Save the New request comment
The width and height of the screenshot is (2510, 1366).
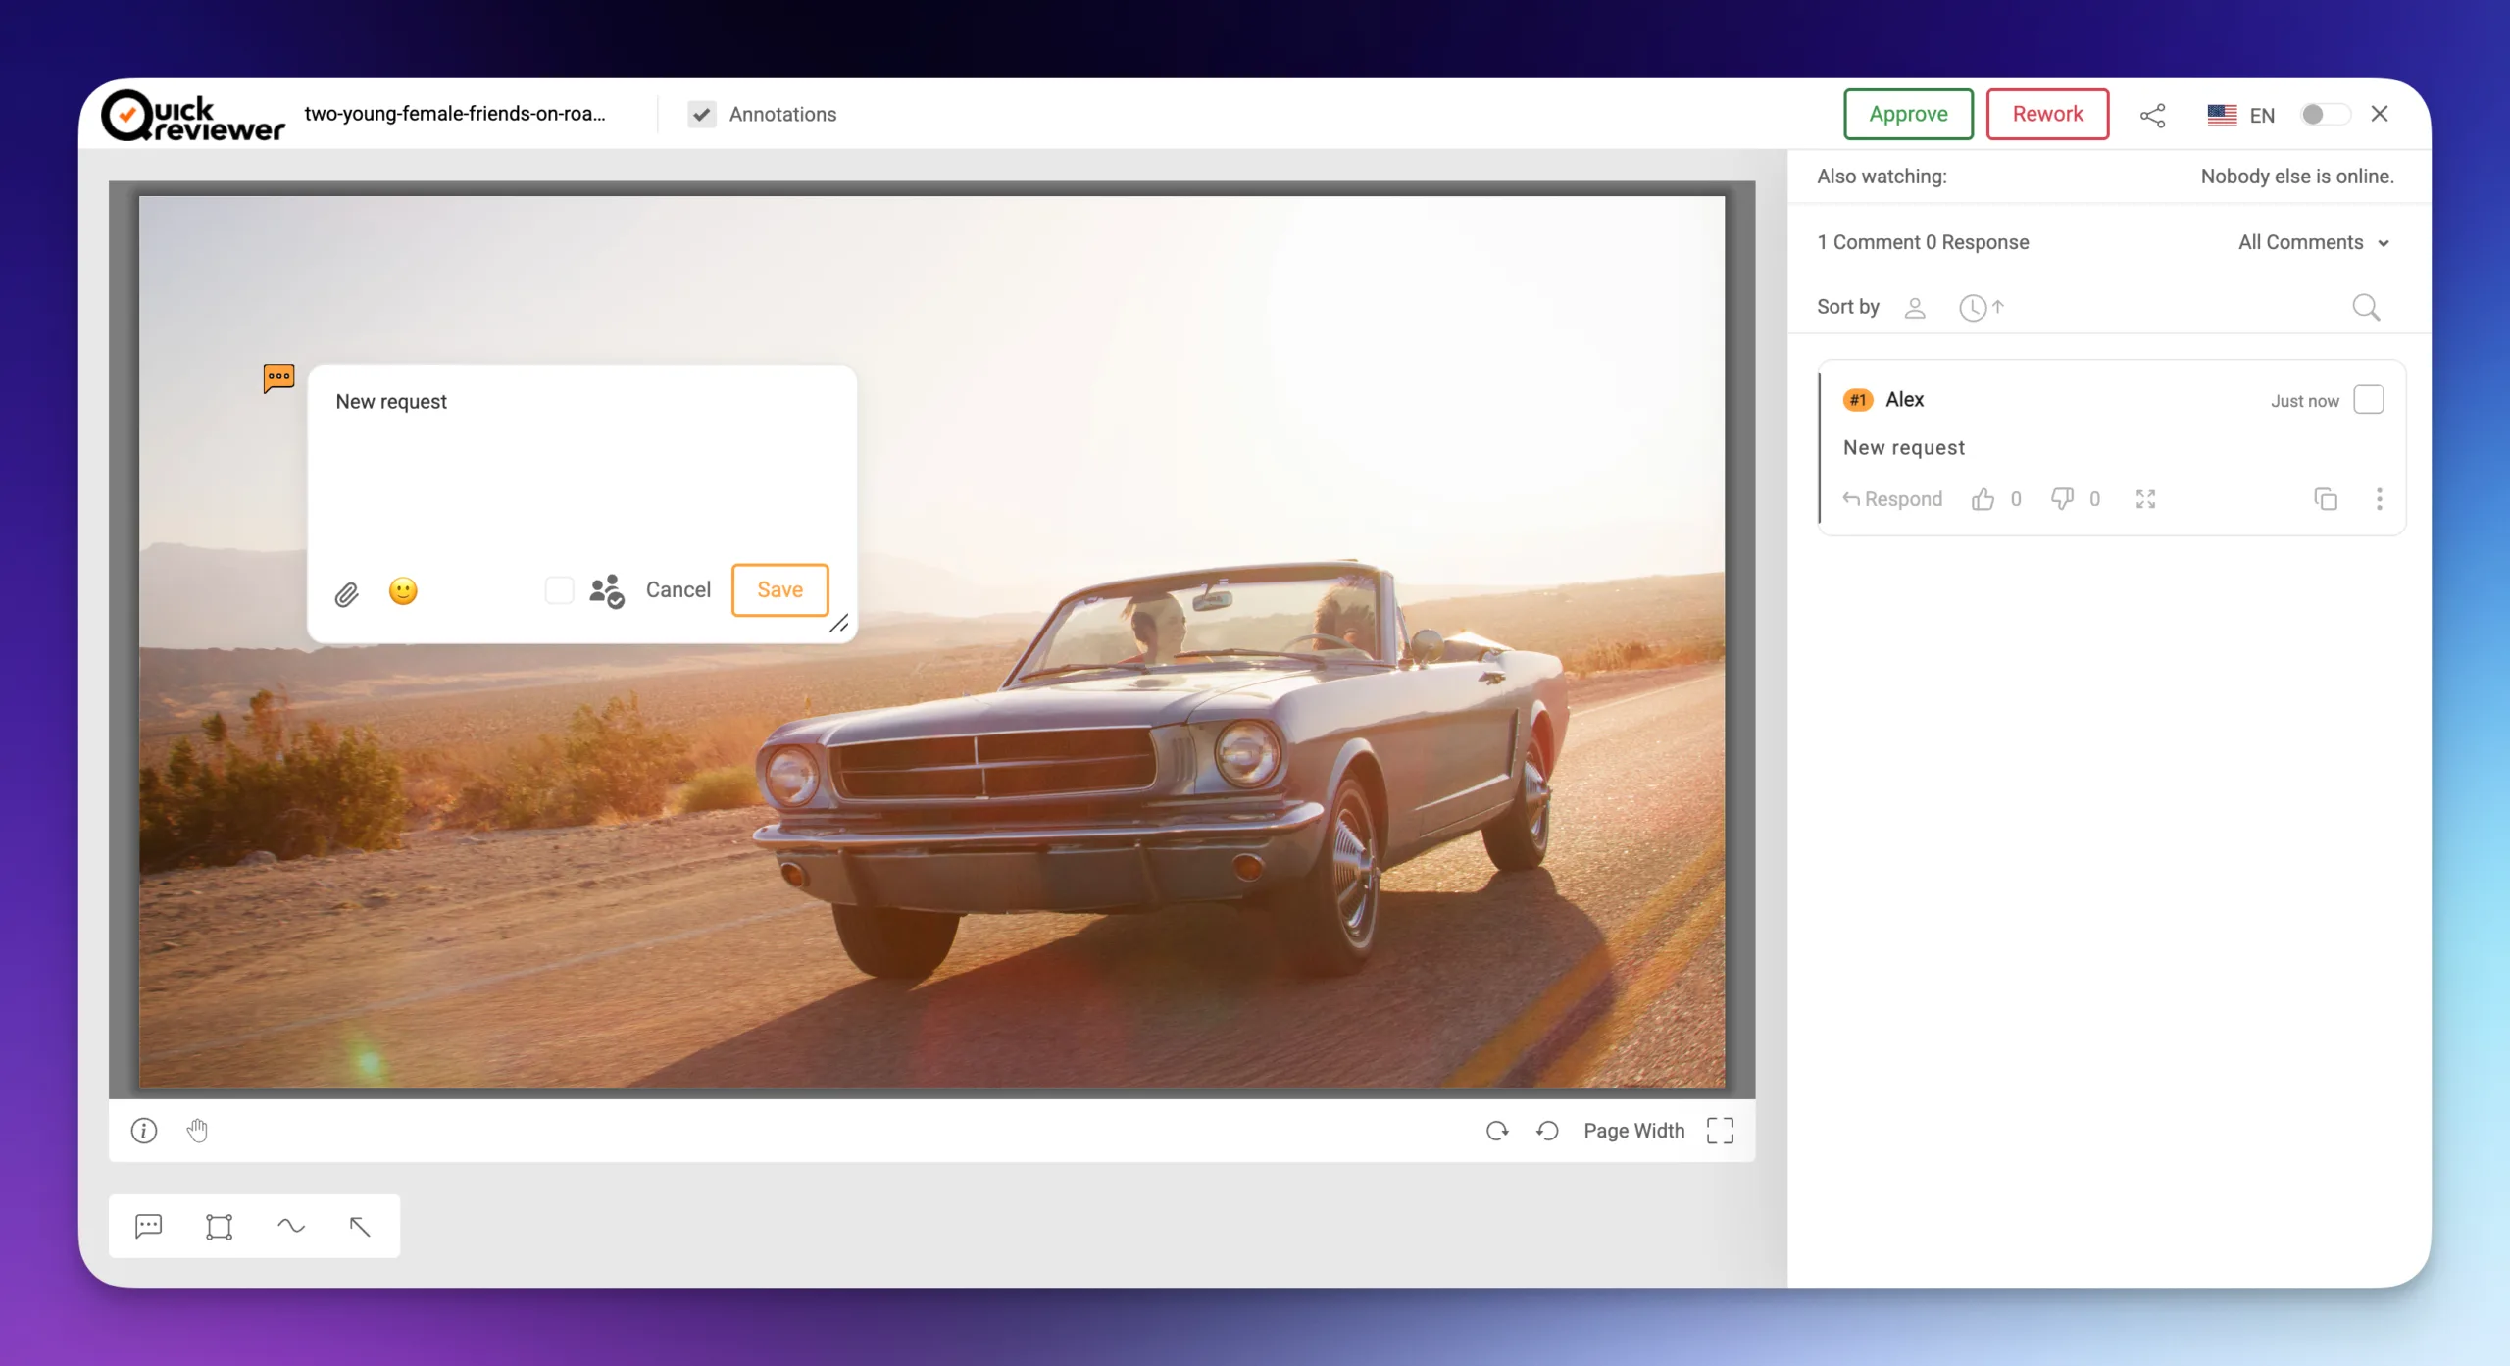click(779, 589)
